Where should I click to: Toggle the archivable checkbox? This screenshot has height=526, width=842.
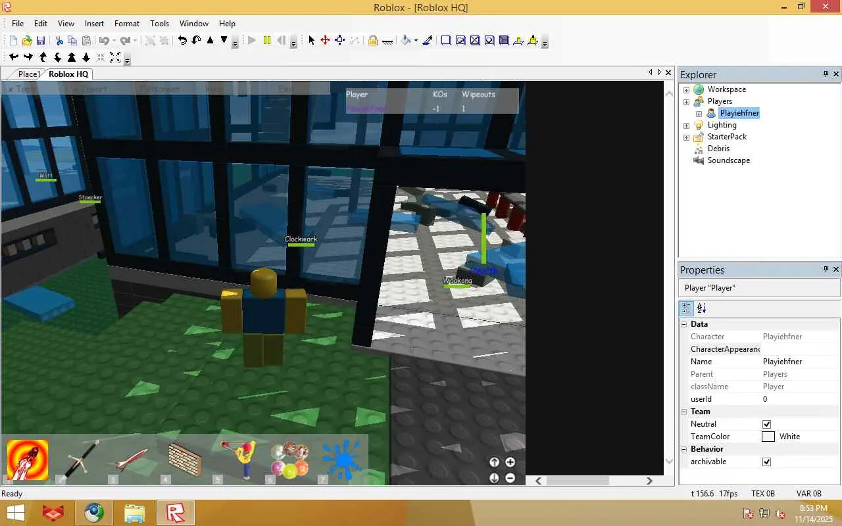(766, 462)
